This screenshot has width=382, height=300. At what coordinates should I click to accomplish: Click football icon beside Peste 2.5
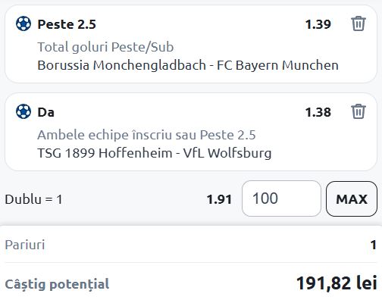point(23,23)
